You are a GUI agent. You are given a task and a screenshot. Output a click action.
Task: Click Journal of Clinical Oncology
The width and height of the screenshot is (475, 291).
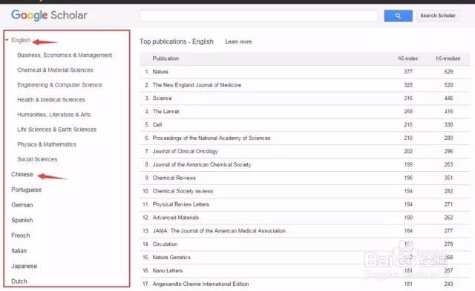point(185,151)
